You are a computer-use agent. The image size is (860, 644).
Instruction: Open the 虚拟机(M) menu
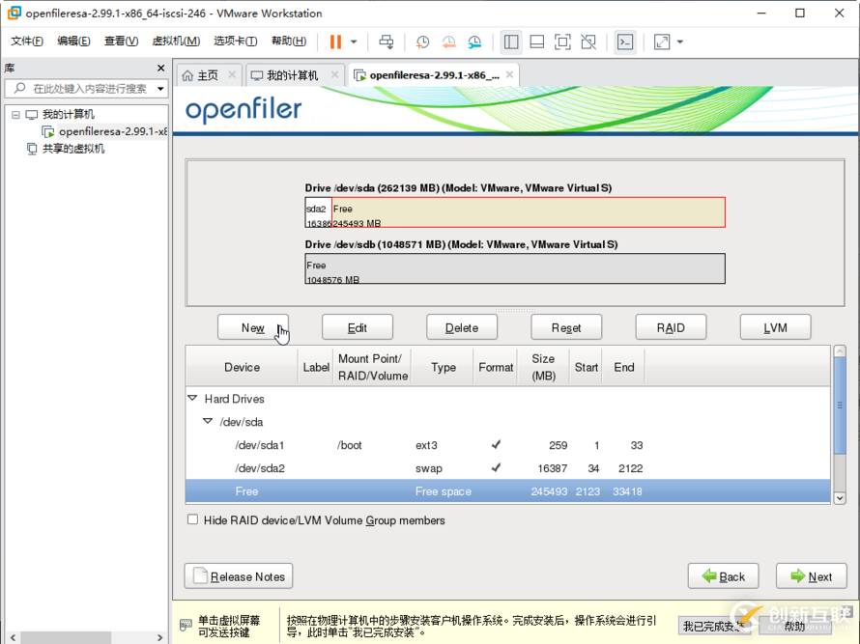[x=177, y=42]
